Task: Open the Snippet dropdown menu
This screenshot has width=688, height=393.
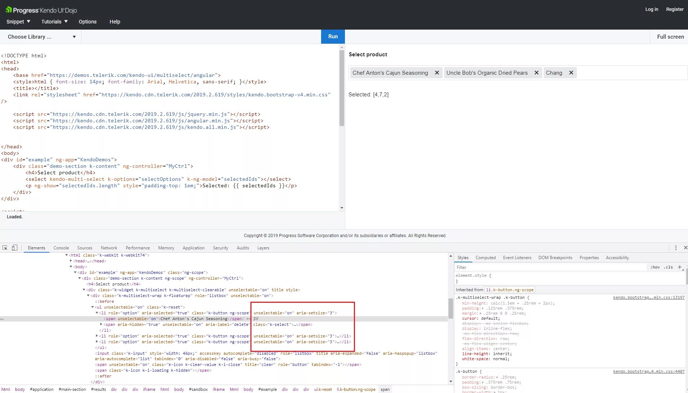Action: (18, 22)
